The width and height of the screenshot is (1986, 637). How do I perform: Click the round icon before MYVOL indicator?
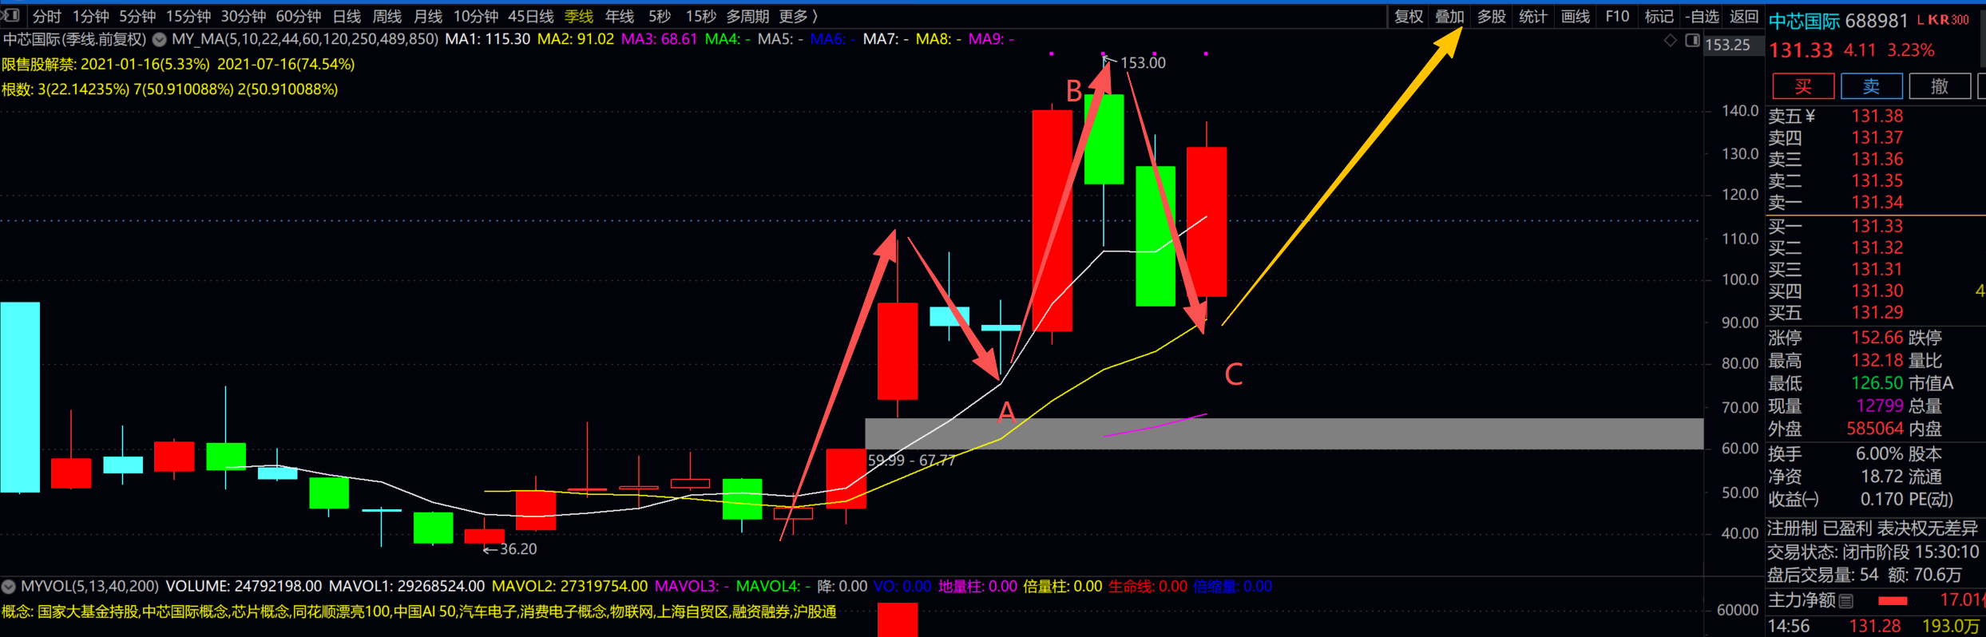tap(9, 587)
